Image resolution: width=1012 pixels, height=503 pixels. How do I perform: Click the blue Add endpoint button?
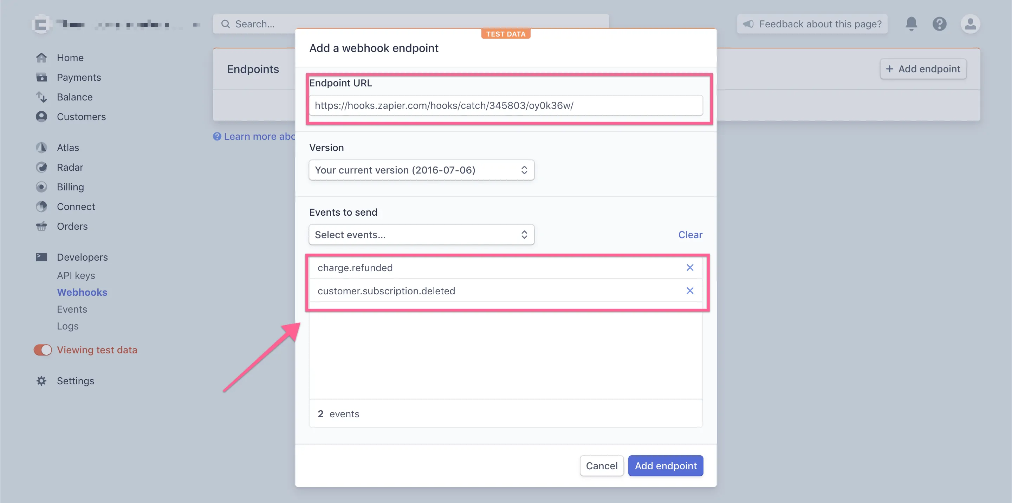666,466
